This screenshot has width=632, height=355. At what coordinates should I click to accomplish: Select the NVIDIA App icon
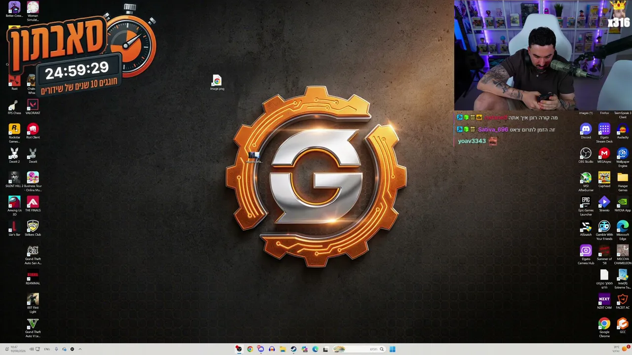point(623,204)
